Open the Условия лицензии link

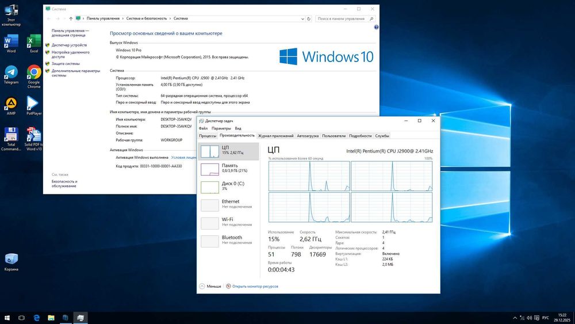point(184,158)
